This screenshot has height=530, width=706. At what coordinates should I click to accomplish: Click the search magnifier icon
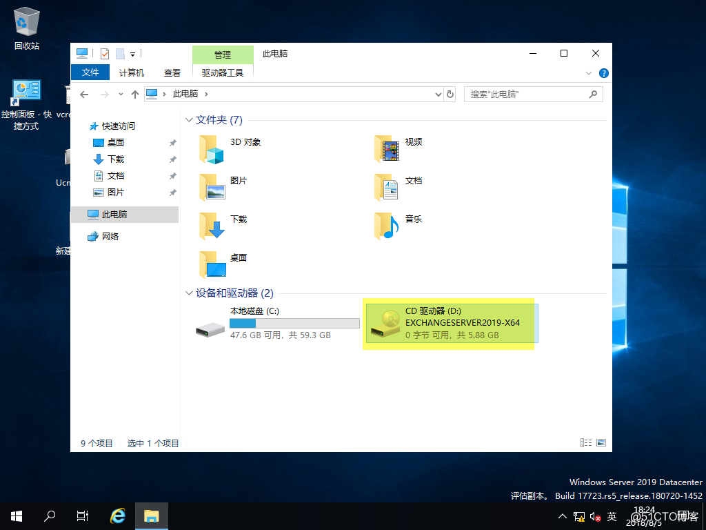click(x=593, y=94)
